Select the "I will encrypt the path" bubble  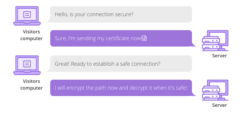(x=121, y=88)
